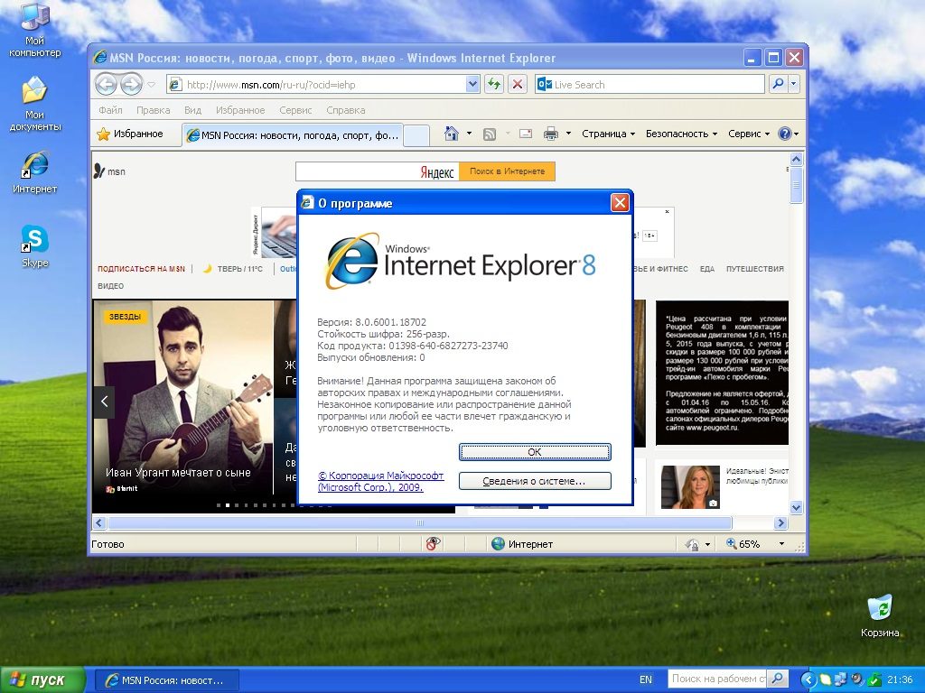This screenshot has width=925, height=693.
Task: Click the desktop search box in taskbar
Action: (716, 679)
